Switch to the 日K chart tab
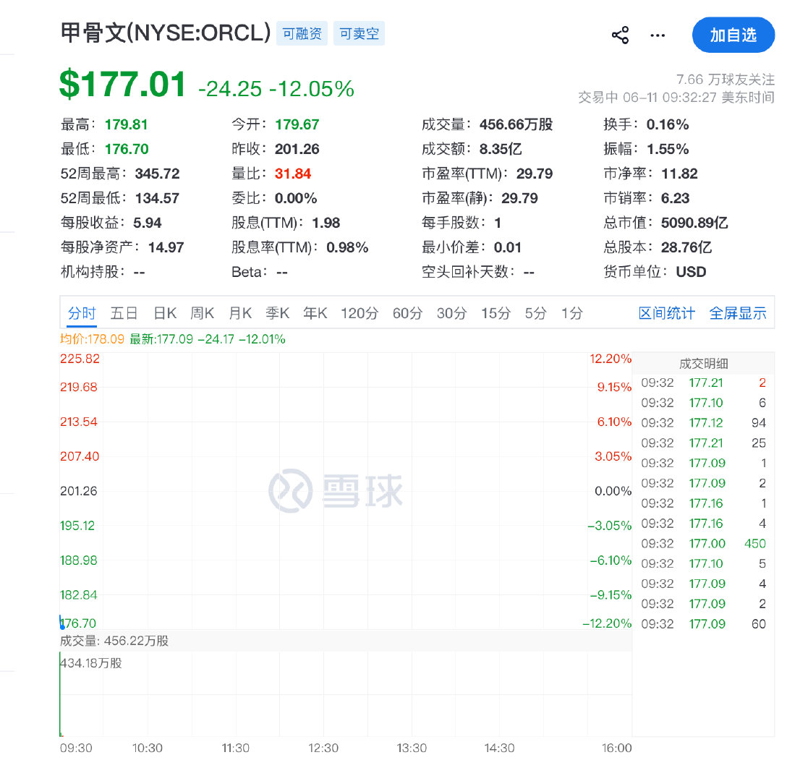Screen dimensions: 787x781 pos(165,313)
